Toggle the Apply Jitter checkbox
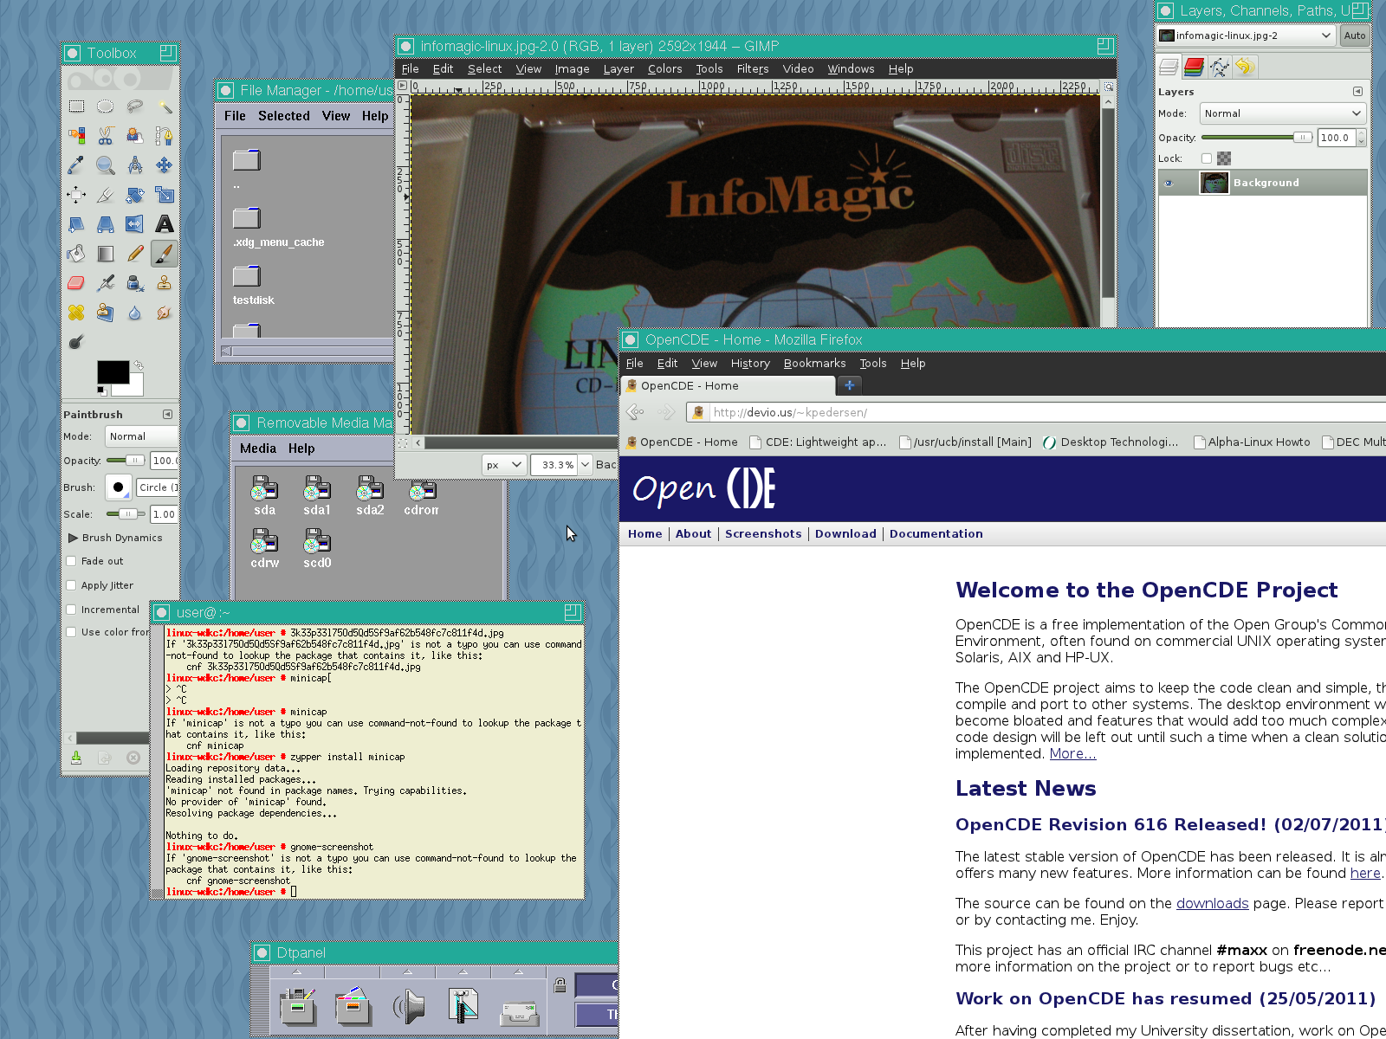 [72, 585]
